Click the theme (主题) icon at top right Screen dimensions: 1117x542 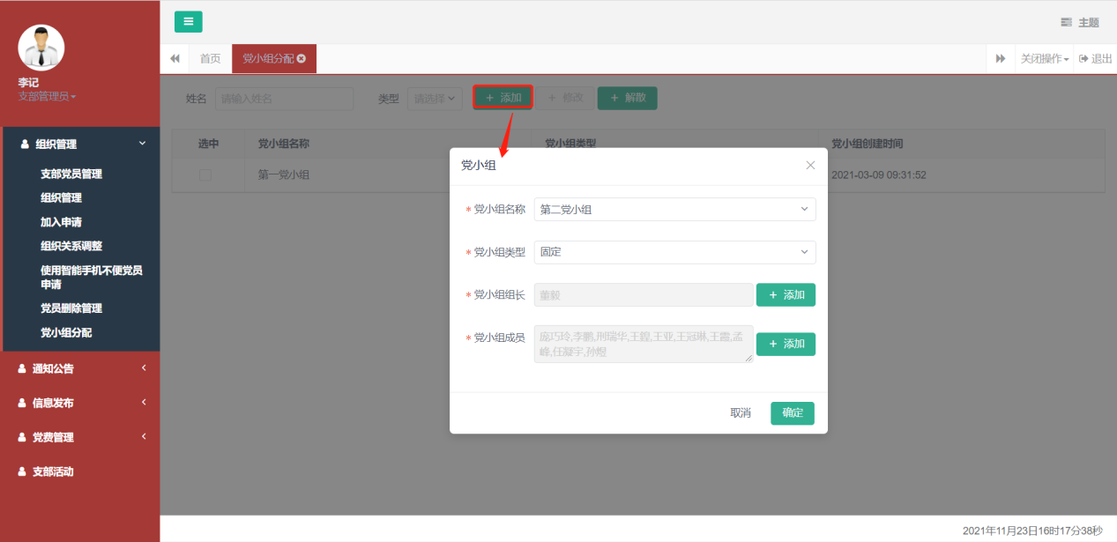1067,22
